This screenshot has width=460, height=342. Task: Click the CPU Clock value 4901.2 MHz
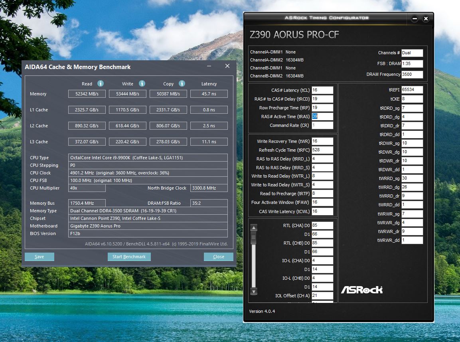tap(148, 173)
